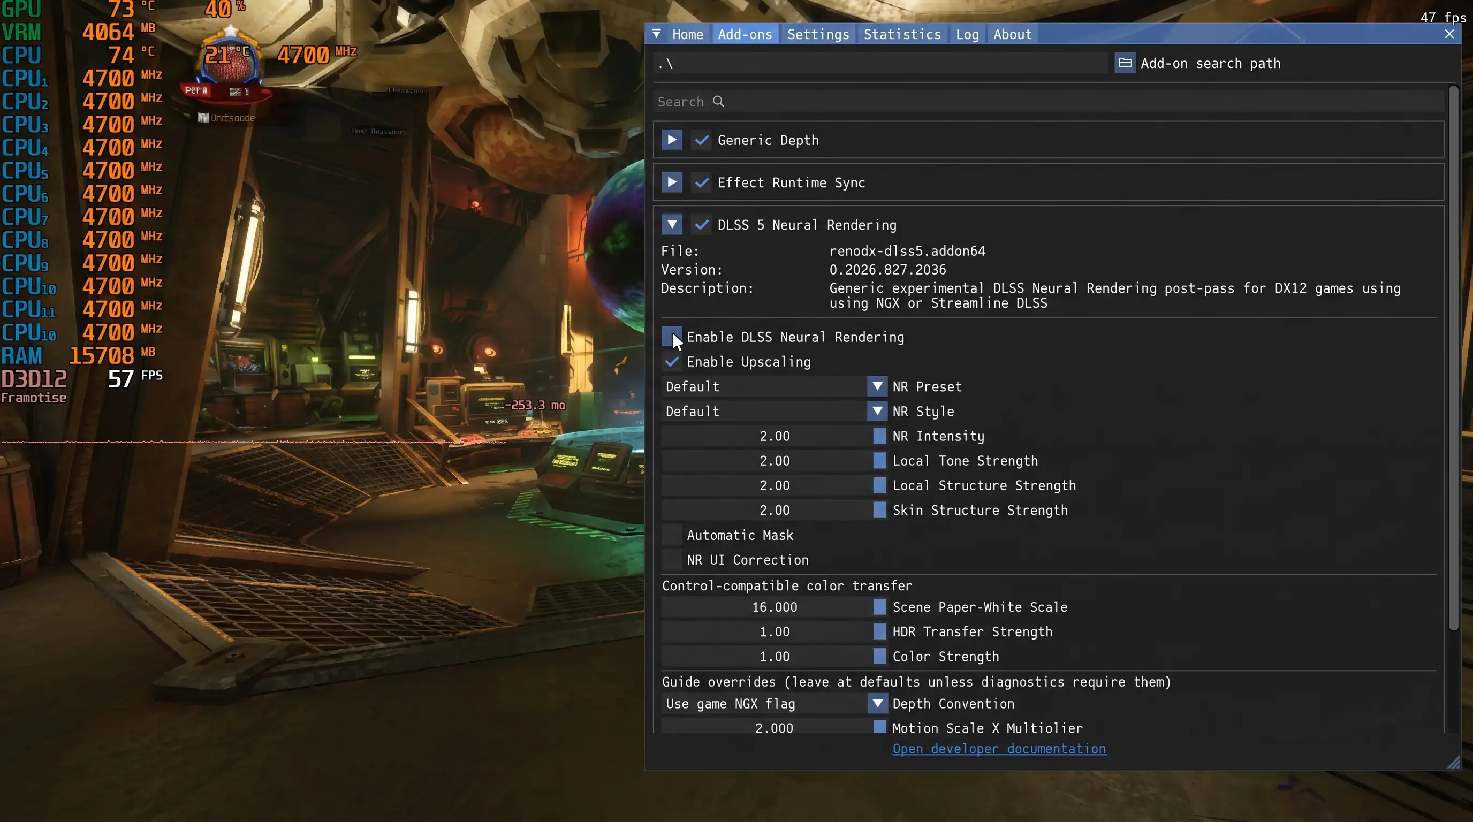
Task: Enable DLSS Neural Rendering checkbox
Action: [672, 337]
